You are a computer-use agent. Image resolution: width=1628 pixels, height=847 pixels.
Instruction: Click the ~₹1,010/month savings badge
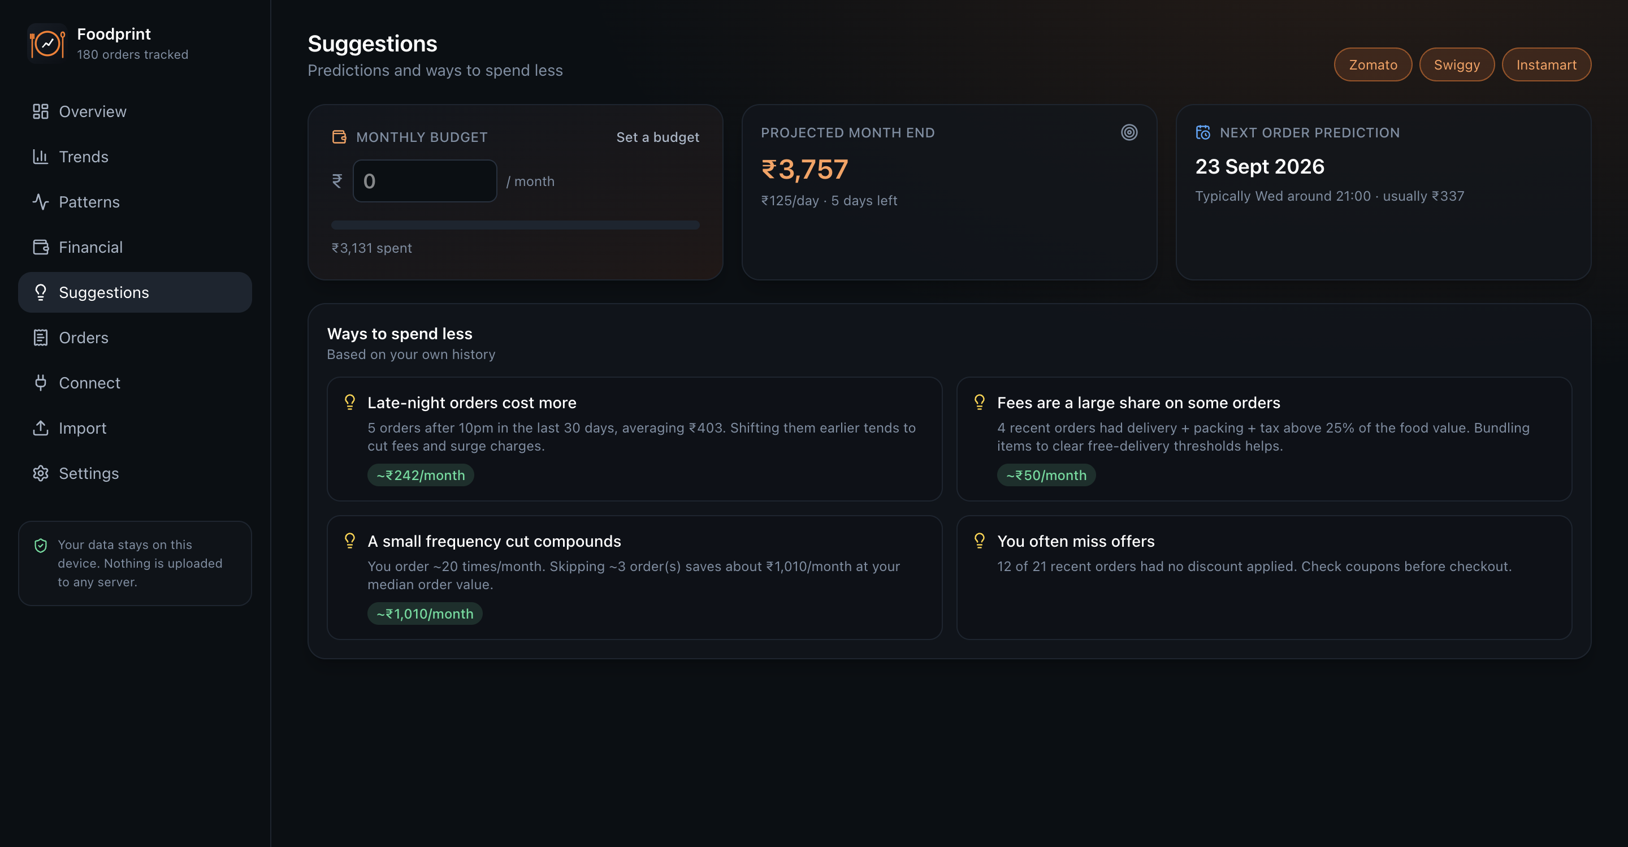coord(425,613)
